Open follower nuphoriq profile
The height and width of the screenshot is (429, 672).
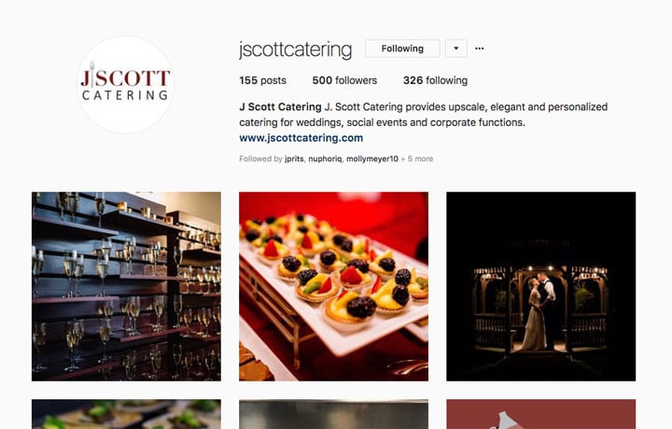coord(325,159)
